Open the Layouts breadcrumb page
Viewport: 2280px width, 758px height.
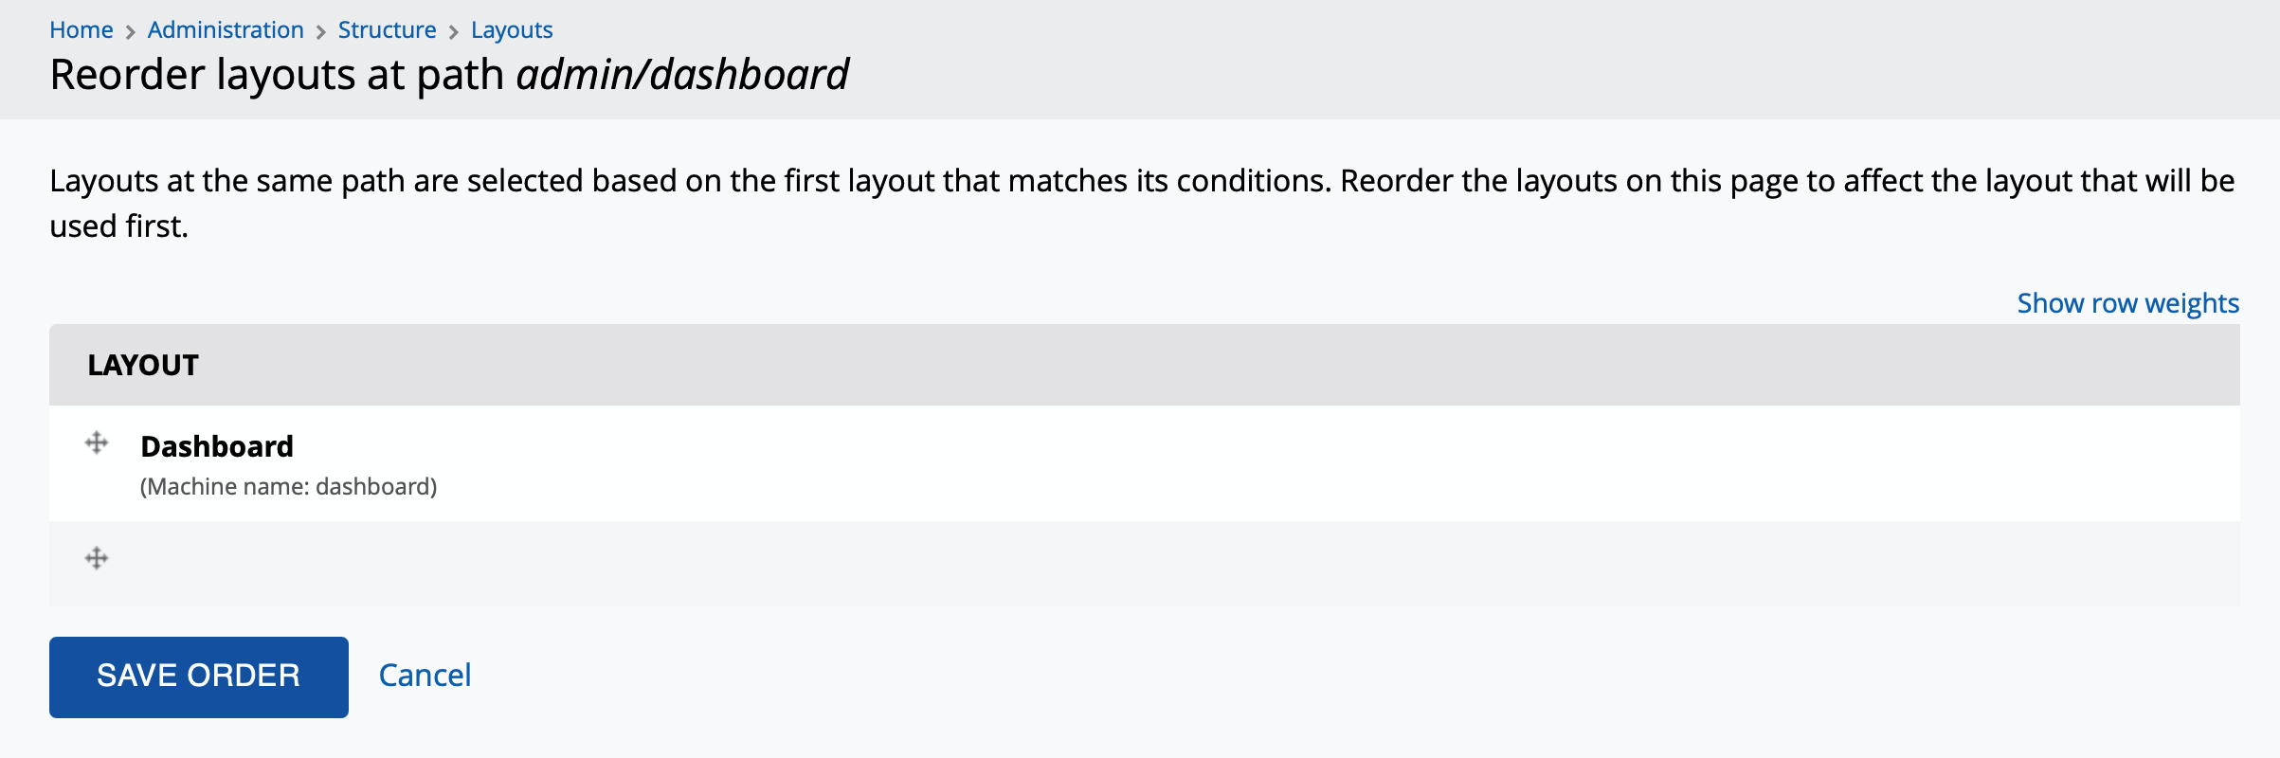[511, 29]
